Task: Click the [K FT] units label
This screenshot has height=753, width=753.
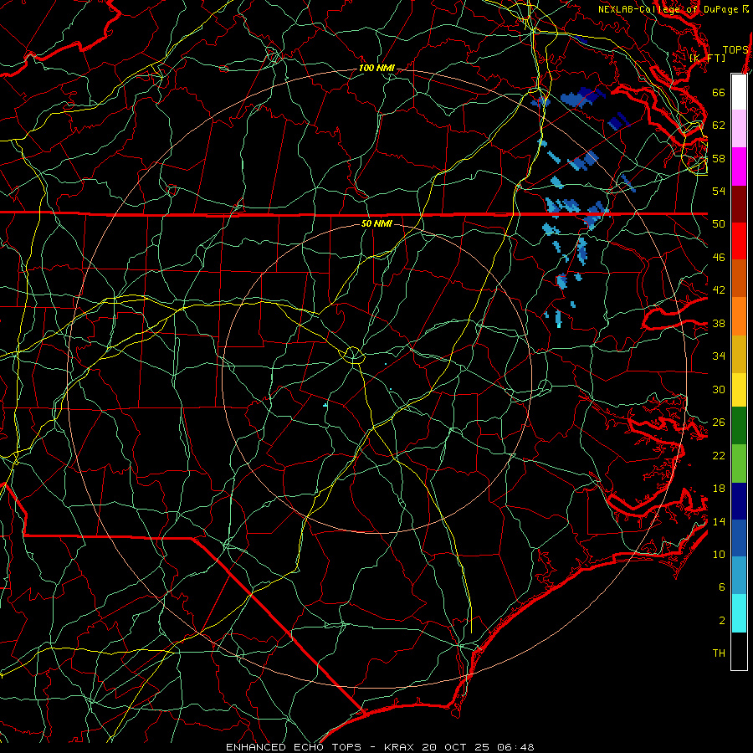Action: click(707, 58)
